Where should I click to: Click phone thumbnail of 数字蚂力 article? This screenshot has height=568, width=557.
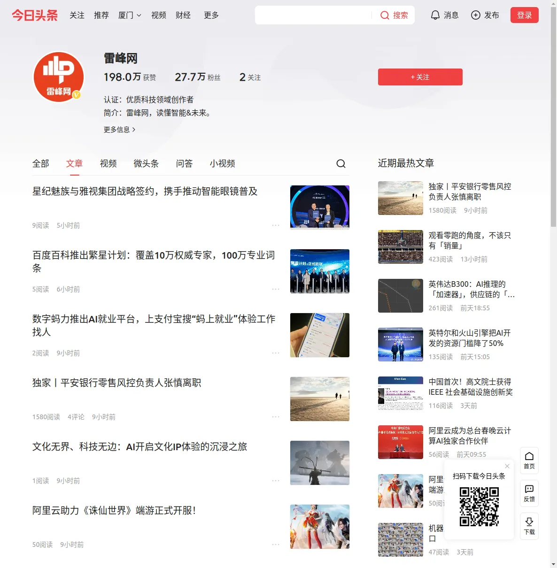[x=320, y=335]
